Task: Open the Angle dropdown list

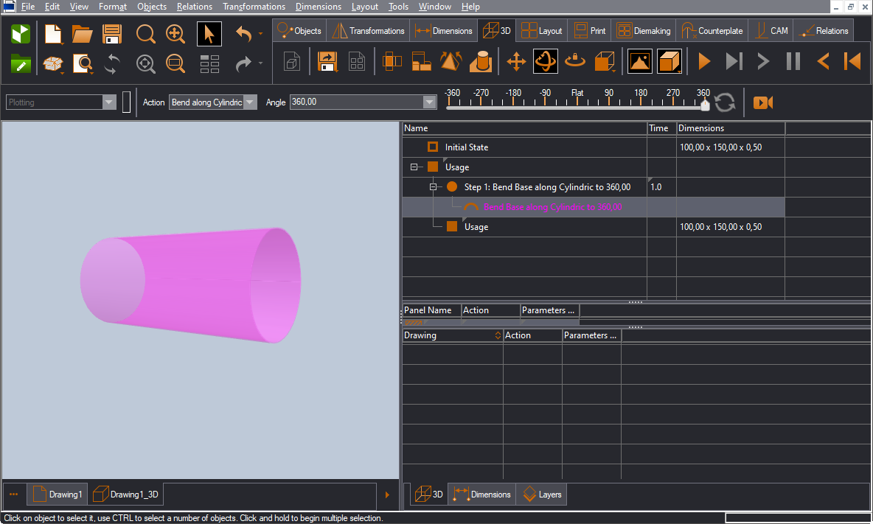Action: (x=429, y=102)
